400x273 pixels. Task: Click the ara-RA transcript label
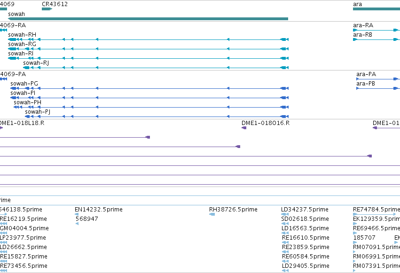coord(363,25)
